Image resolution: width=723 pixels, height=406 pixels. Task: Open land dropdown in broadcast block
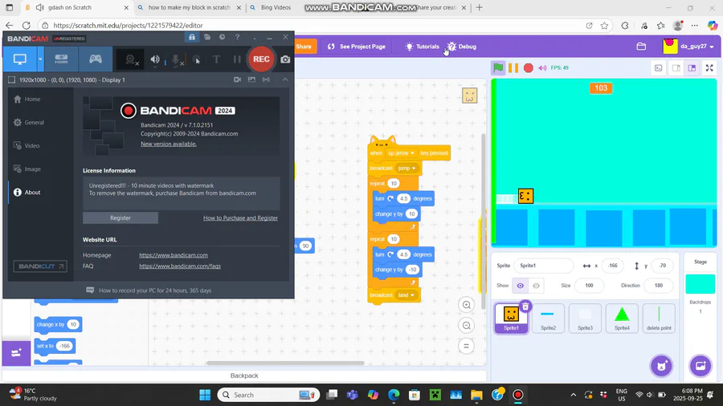(406, 295)
